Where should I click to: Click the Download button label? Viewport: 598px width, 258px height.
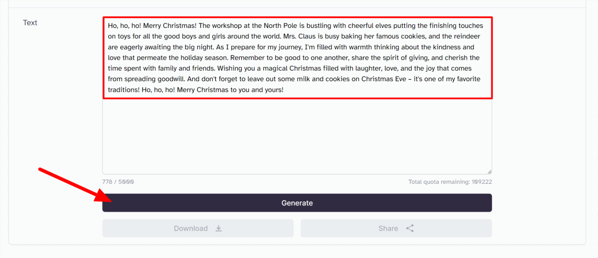click(x=190, y=229)
